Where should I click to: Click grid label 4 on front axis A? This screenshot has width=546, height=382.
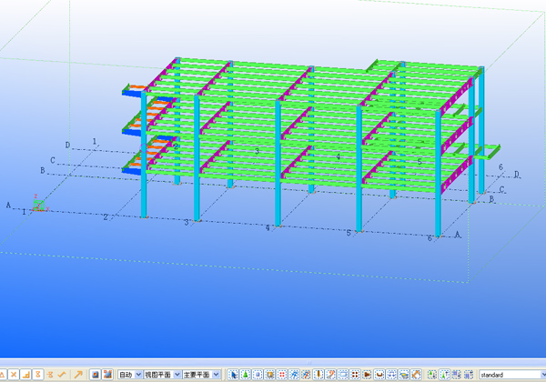point(268,227)
